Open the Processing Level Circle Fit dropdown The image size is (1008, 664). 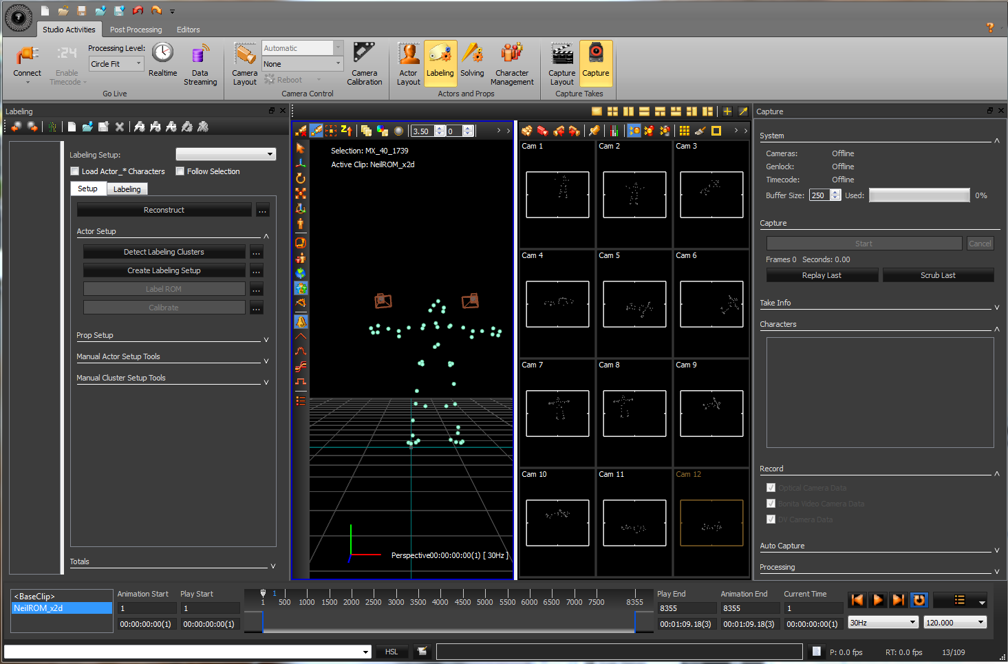point(116,64)
